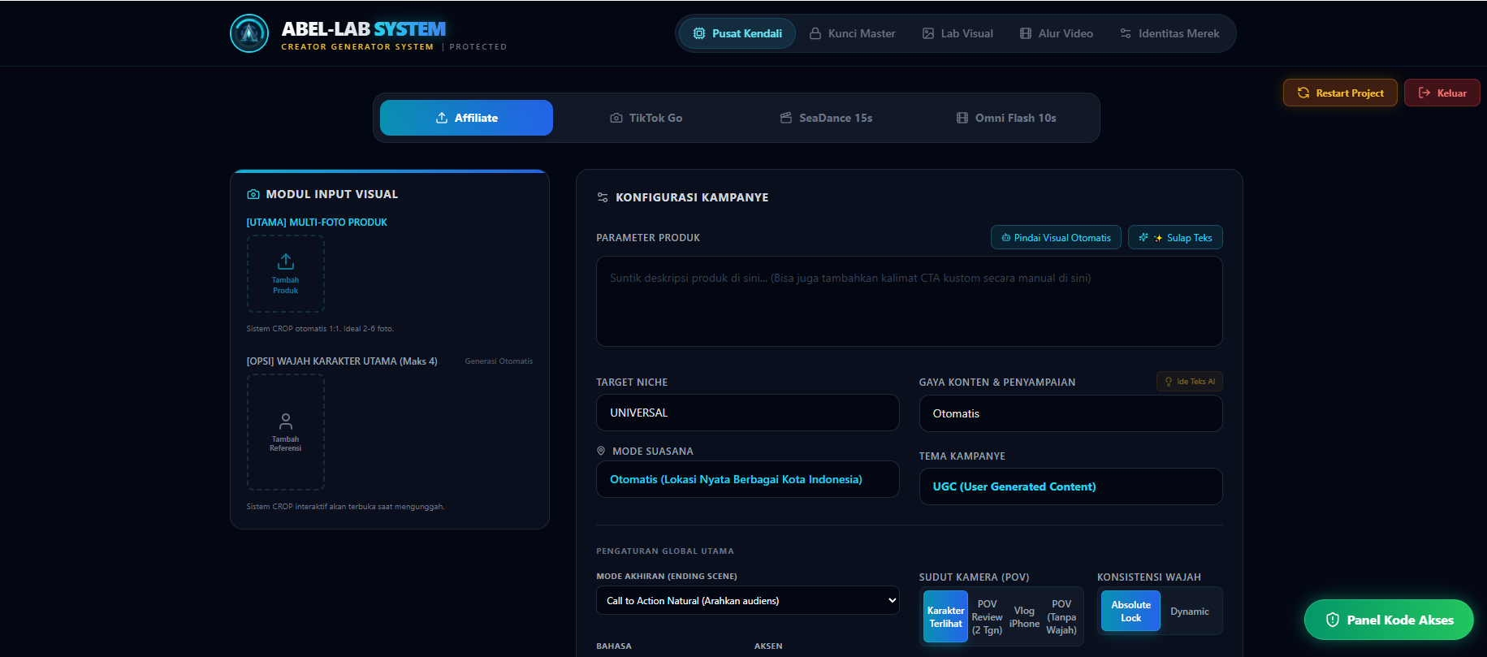Select the Omni Flash 10s mode tab

click(x=1006, y=118)
